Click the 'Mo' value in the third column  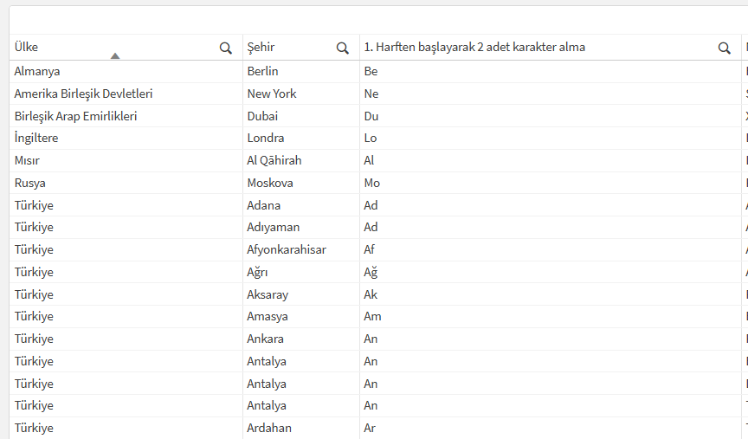point(372,183)
